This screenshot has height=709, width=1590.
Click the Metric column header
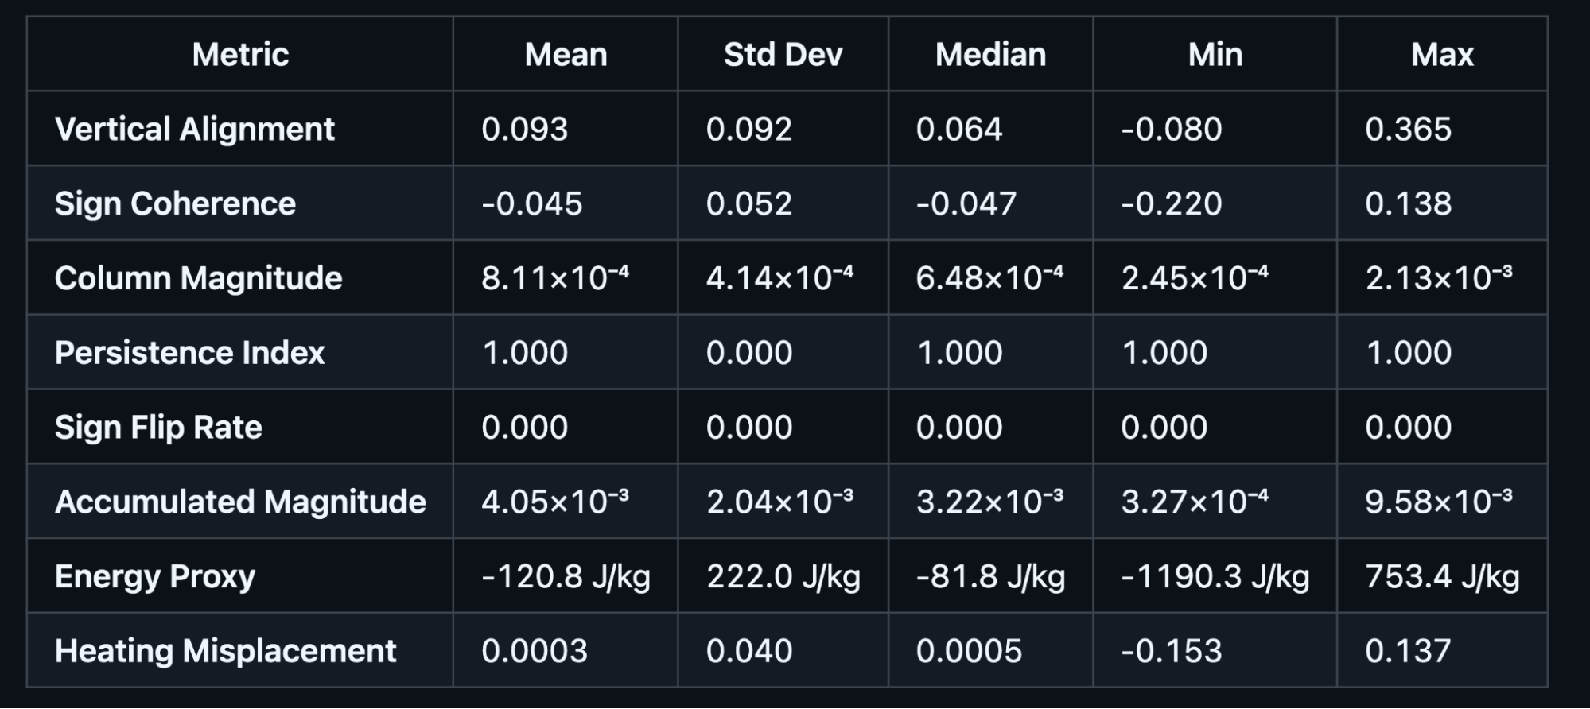click(x=240, y=55)
